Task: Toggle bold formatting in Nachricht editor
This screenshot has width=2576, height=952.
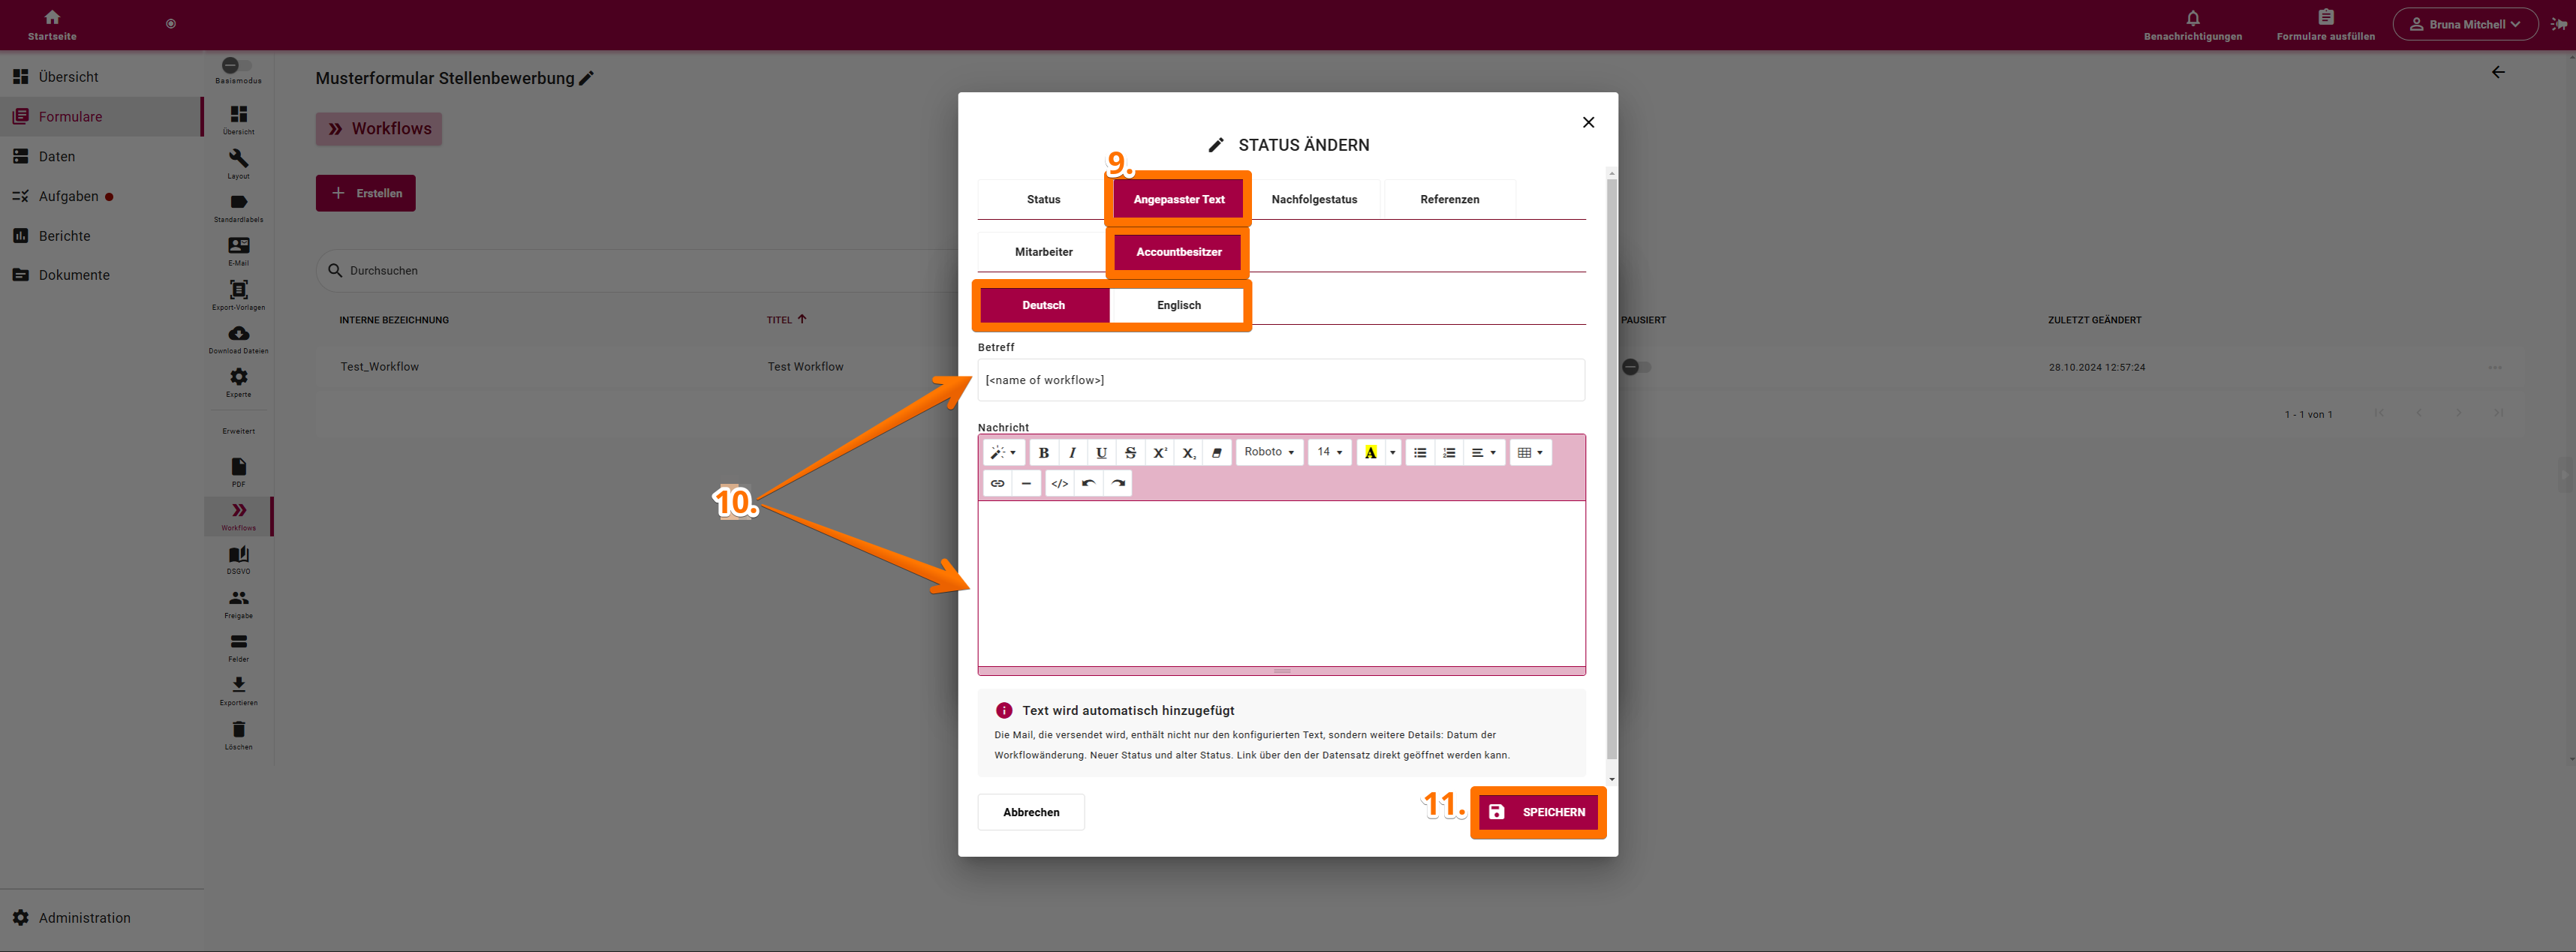Action: 1043,453
